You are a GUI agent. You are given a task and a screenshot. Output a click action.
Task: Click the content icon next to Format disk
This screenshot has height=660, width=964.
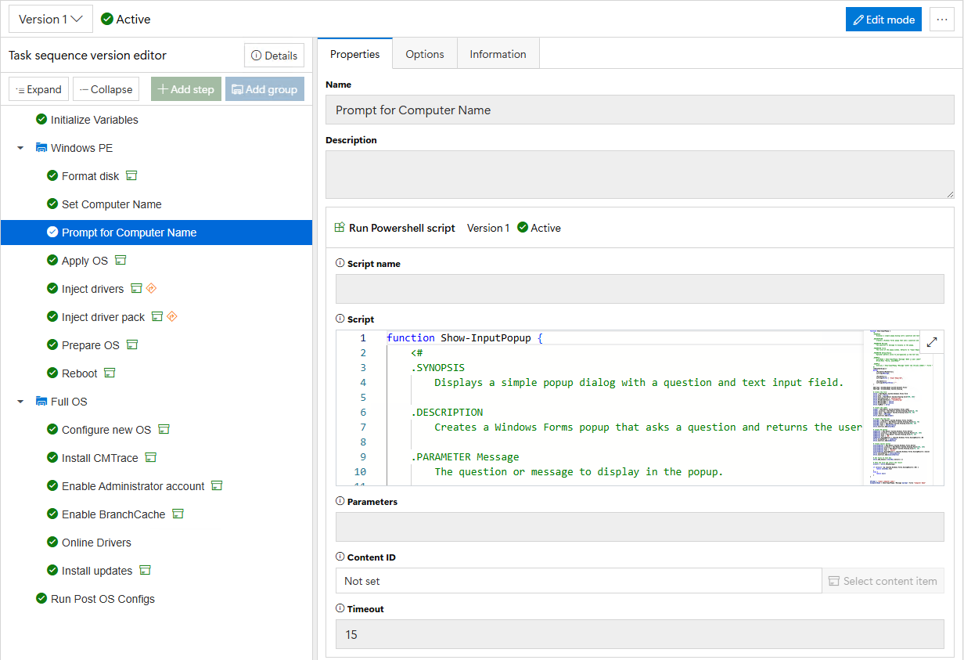coord(132,175)
